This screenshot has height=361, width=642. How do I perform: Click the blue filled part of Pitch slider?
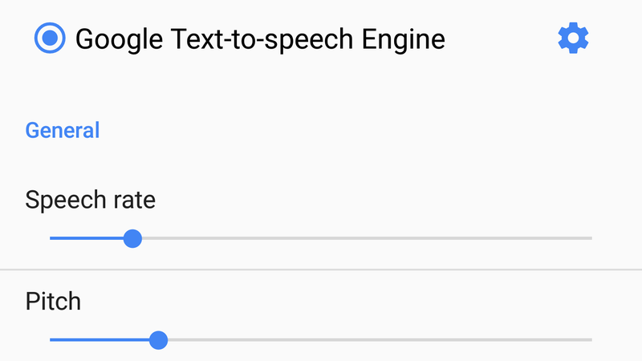(x=100, y=340)
